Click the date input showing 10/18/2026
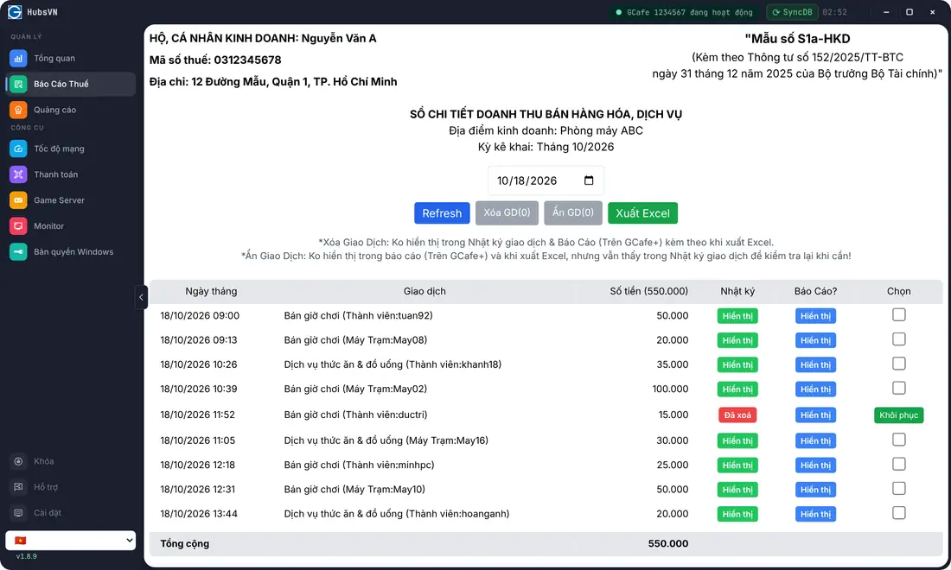Screen dimensions: 951x570 tap(546, 180)
